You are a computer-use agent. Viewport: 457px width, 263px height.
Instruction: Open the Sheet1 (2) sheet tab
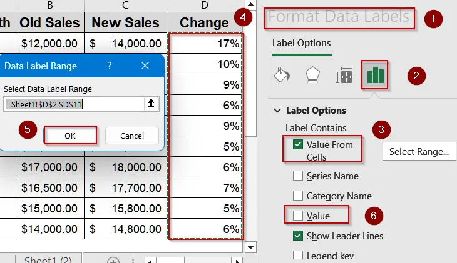point(48,259)
